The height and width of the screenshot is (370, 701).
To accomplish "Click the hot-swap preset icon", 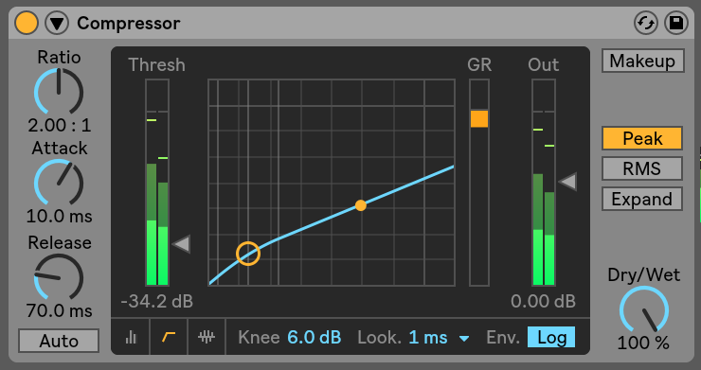I will [x=646, y=23].
